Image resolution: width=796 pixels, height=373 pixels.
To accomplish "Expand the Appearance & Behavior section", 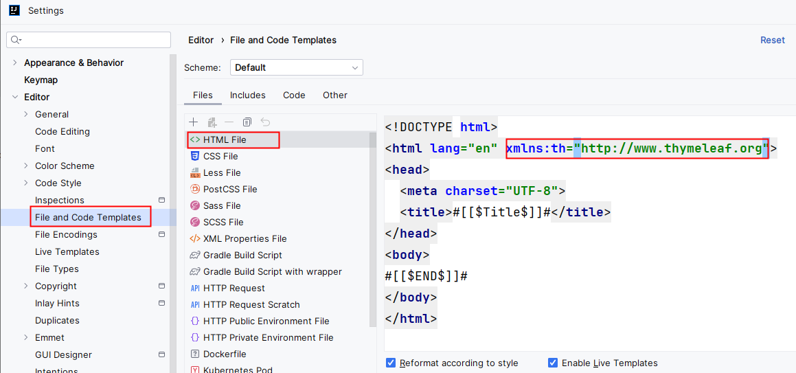I will (15, 63).
